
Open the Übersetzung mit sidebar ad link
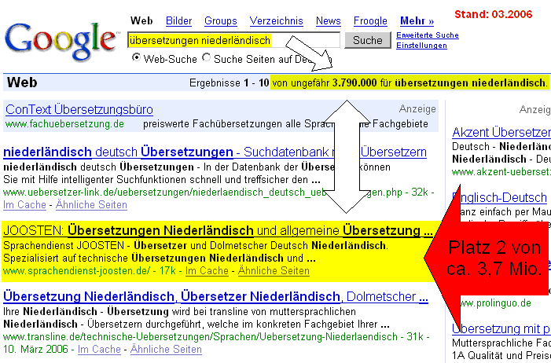pos(501,328)
